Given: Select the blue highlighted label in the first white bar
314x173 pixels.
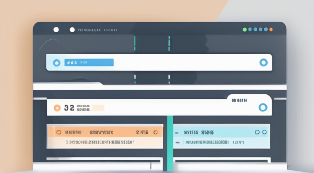Looking at the screenshot, I should pyautogui.click(x=89, y=63).
